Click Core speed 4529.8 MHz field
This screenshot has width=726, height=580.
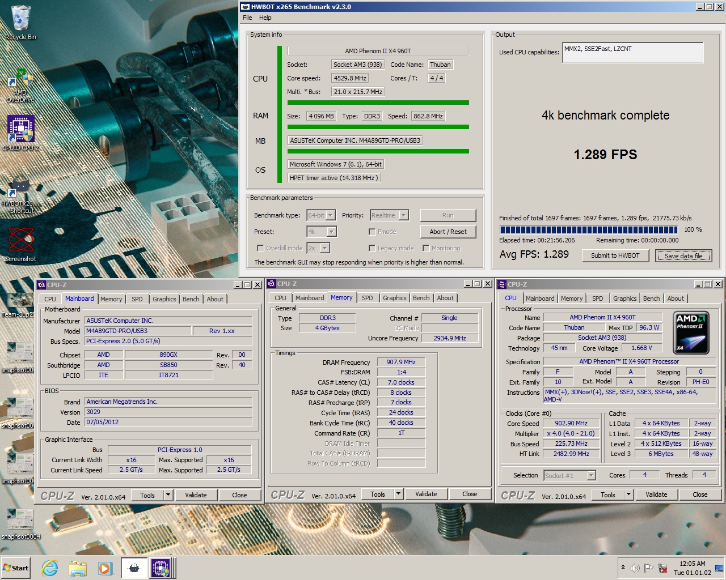[x=351, y=78]
